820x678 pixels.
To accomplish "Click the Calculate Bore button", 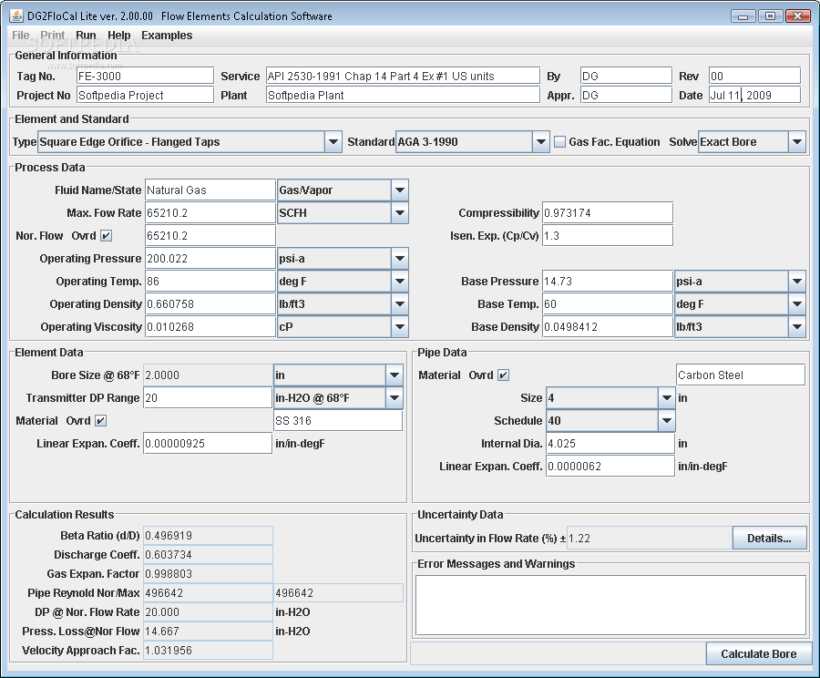I will click(759, 654).
